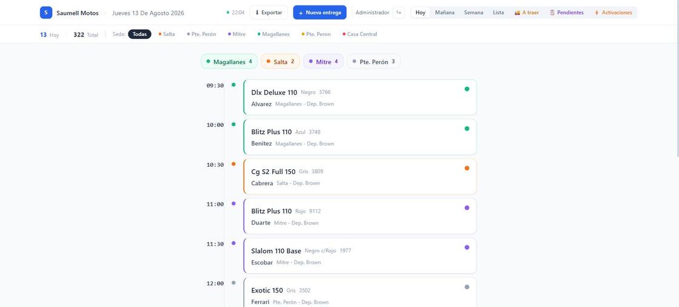Image resolution: width=679 pixels, height=307 pixels.
Task: Click 'Pte. Perón - Dep. Brown' location text
Action: point(301,302)
